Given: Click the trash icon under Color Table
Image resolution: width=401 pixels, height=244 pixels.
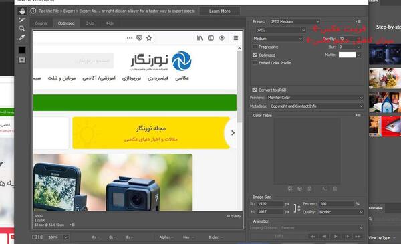Looking at the screenshot, I should tap(335, 189).
